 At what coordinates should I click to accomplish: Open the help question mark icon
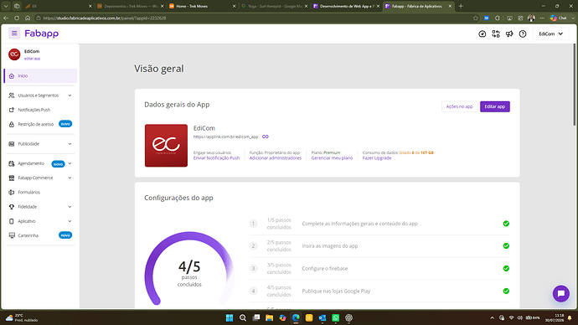(523, 34)
